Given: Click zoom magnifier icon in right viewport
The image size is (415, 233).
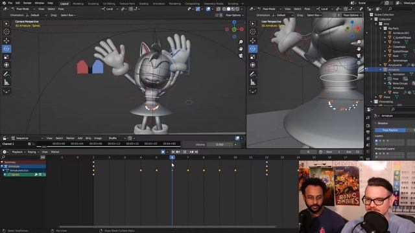Looking at the screenshot, I should 359,42.
